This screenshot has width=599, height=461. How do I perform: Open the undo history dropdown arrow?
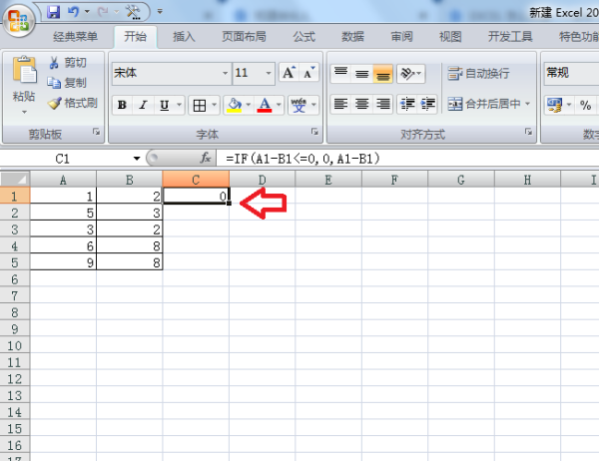point(87,12)
